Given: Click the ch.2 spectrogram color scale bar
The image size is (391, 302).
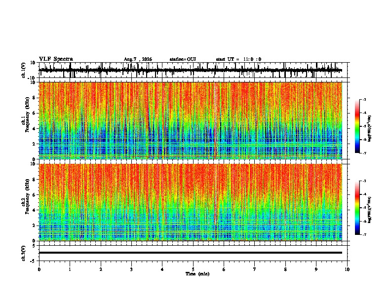Looking at the screenshot, I should tap(357, 208).
